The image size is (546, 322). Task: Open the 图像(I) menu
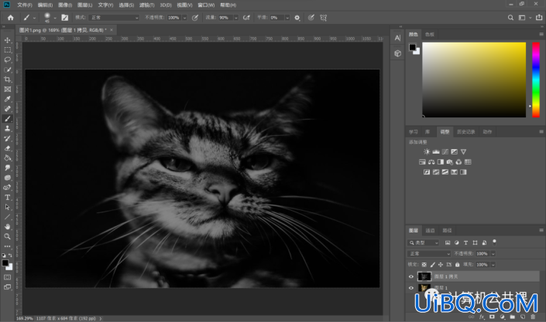(65, 5)
